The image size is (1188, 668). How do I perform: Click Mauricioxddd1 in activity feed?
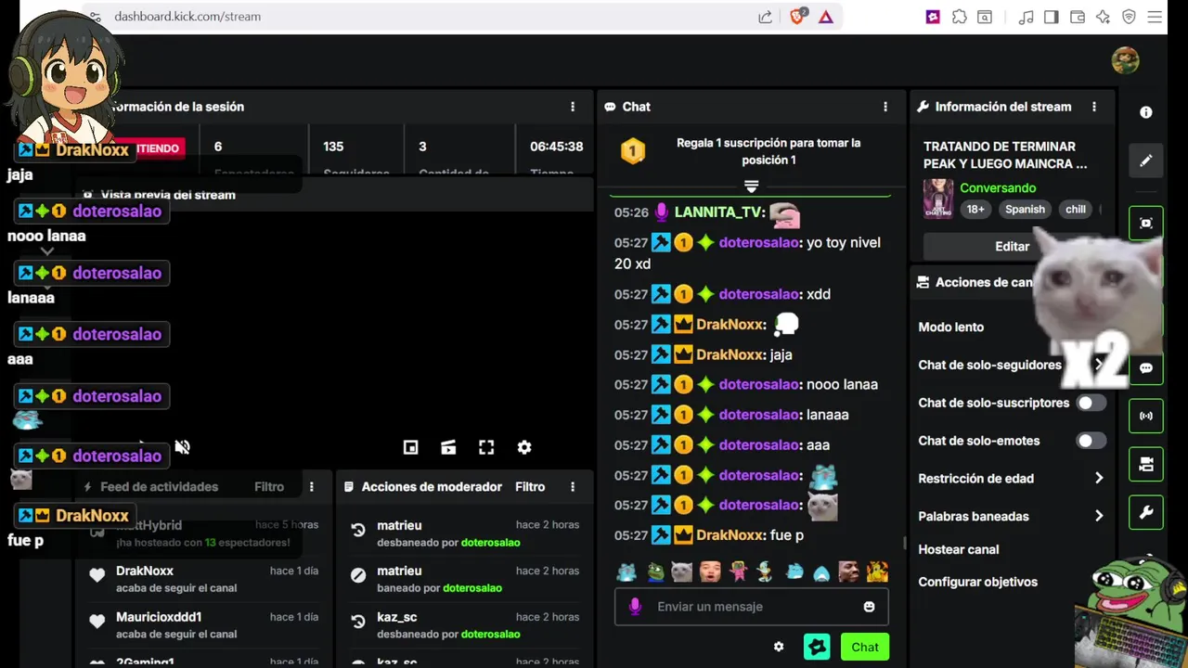(159, 617)
